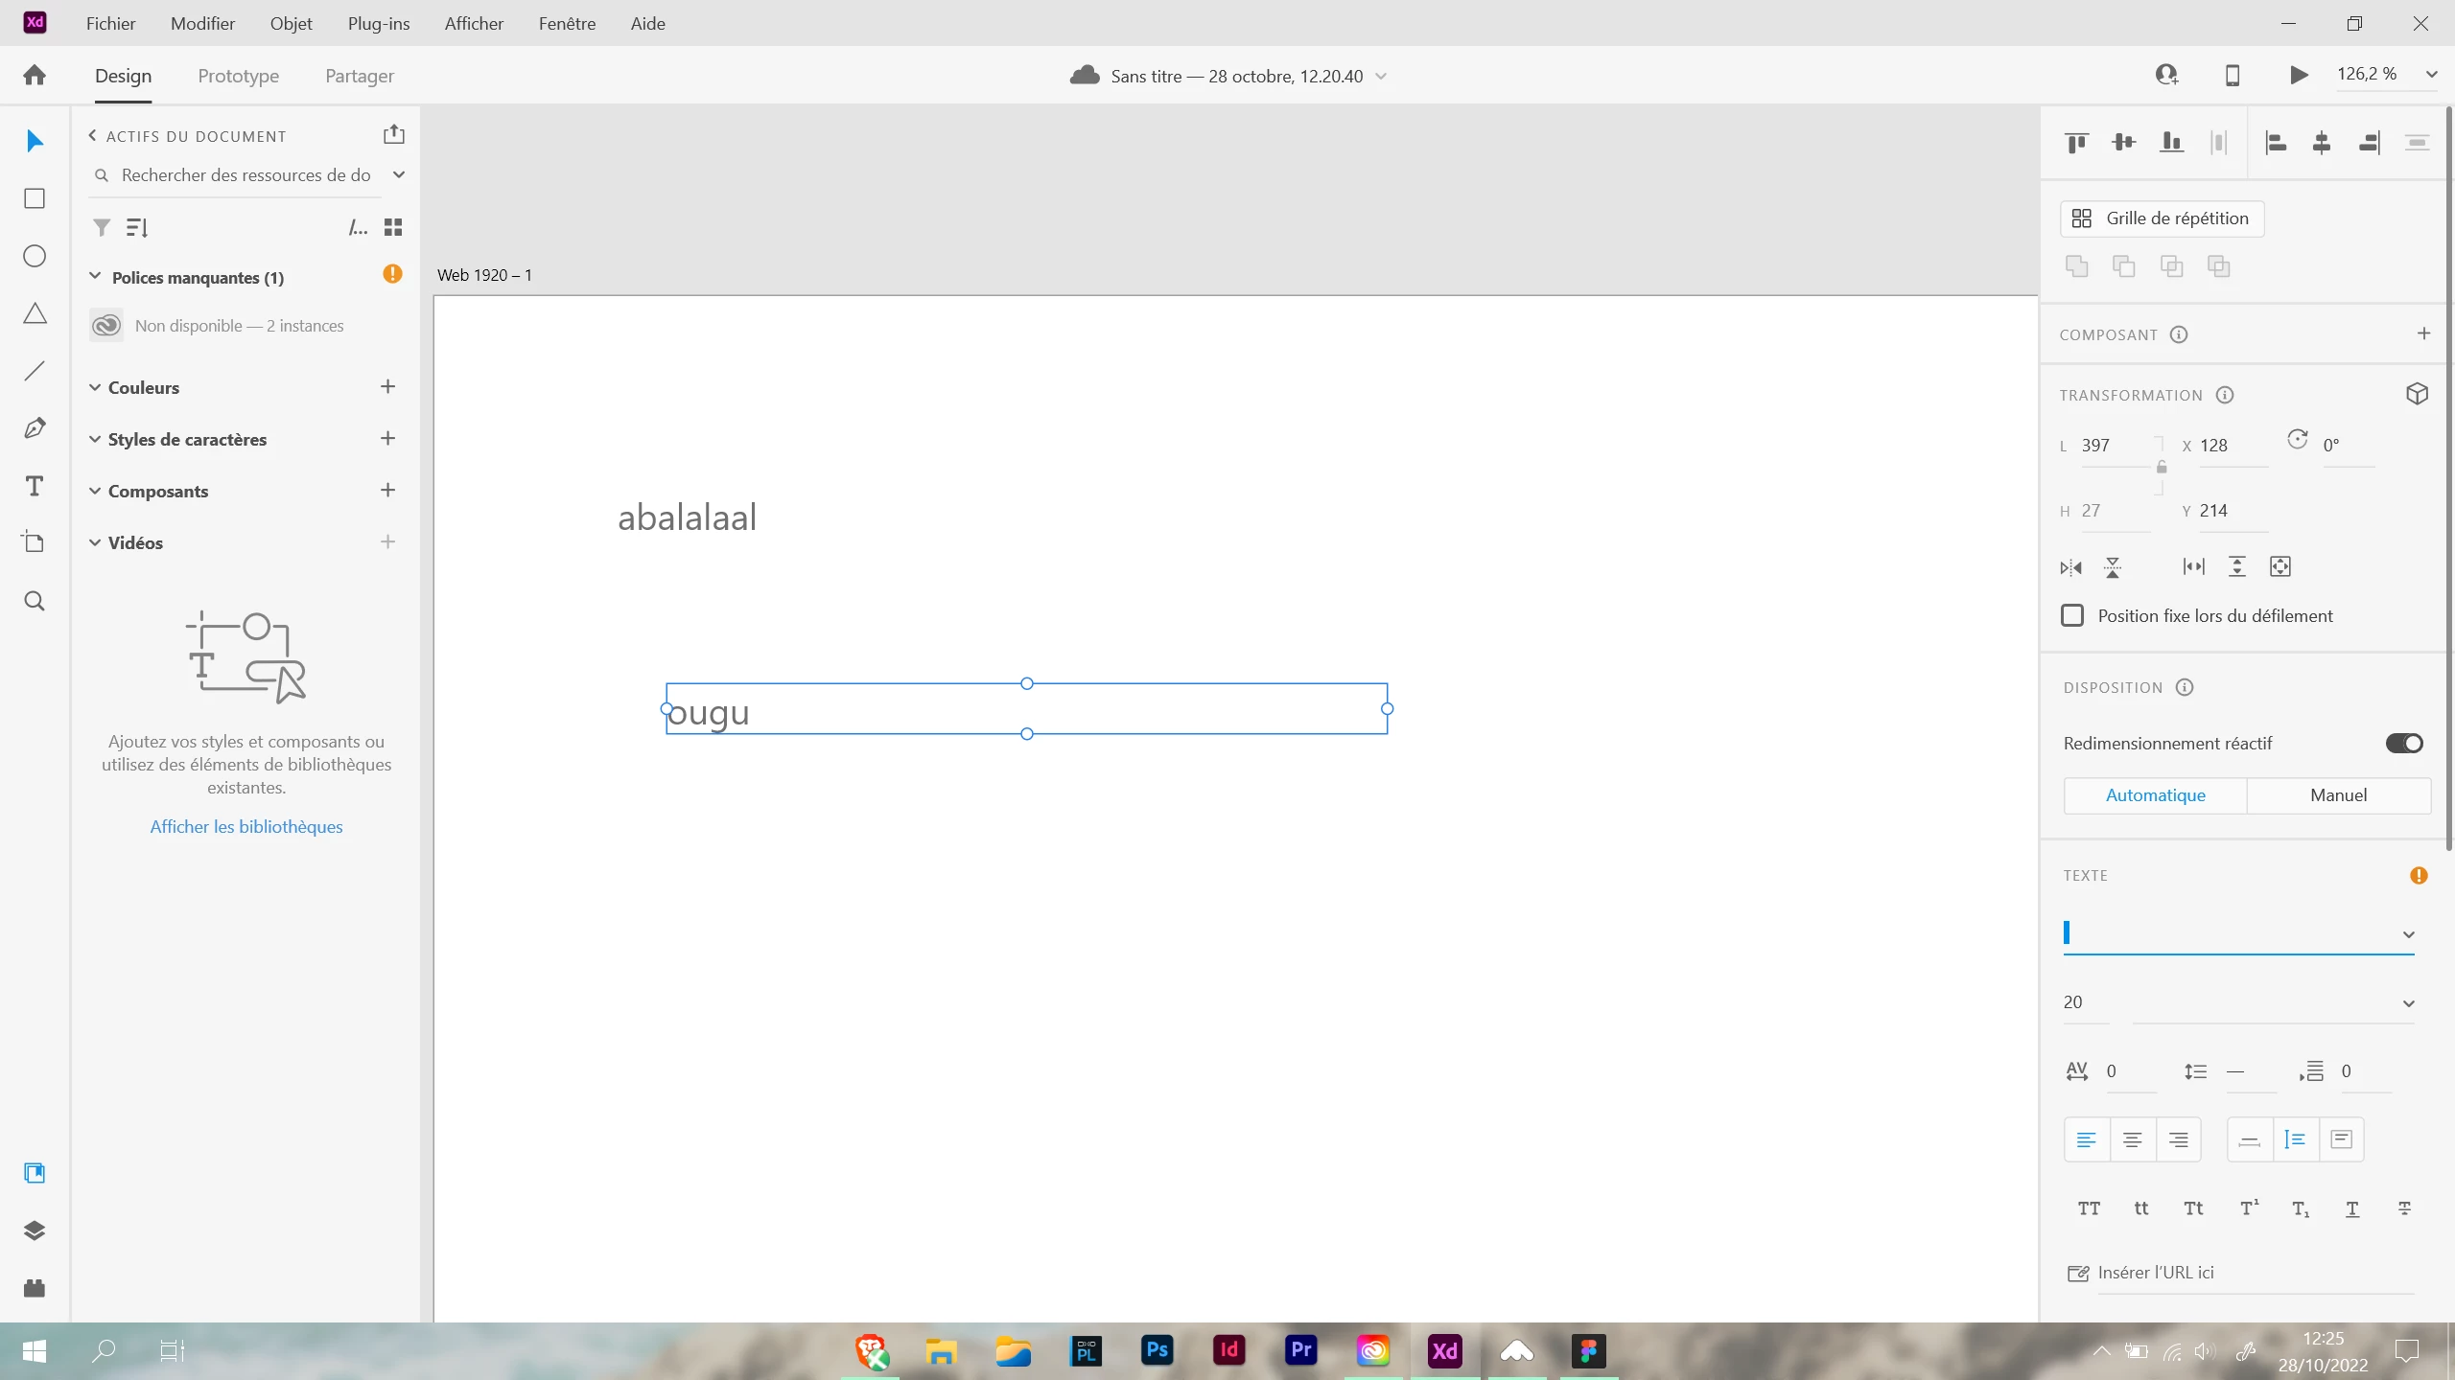The height and width of the screenshot is (1380, 2455).
Task: Click the desktop preview play button
Action: click(2299, 75)
